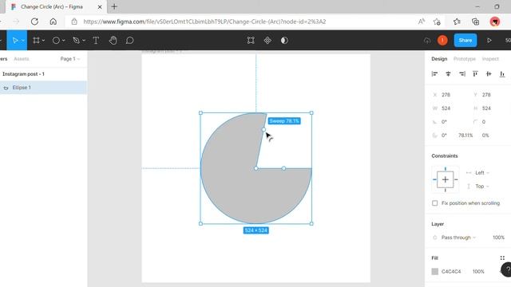Click the arc ratio handle on ellipse
Image resolution: width=511 pixels, height=287 pixels.
point(256,168)
